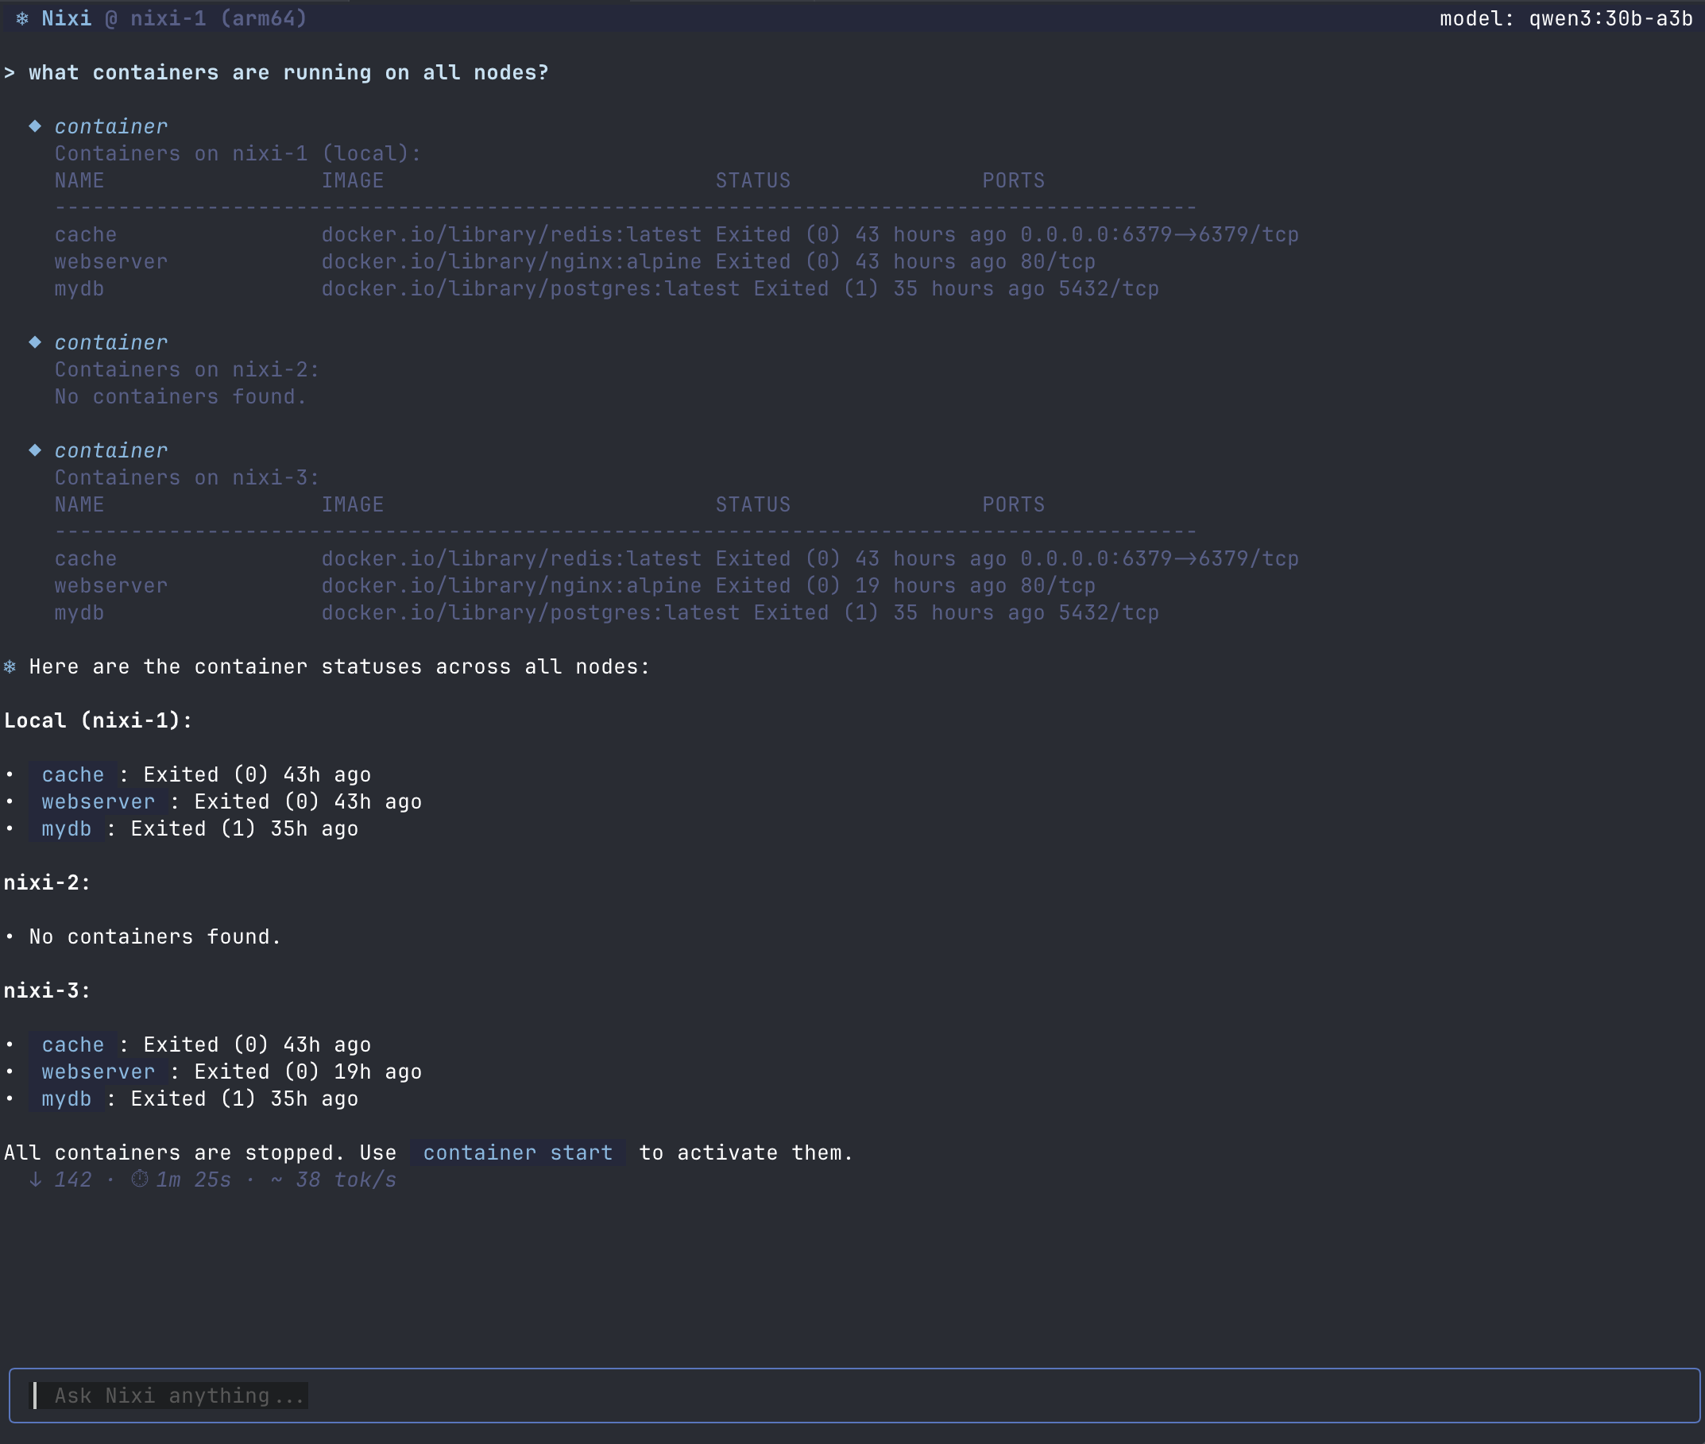
Task: Click 'mydb' name in nixi-3 table
Action: click(x=79, y=612)
